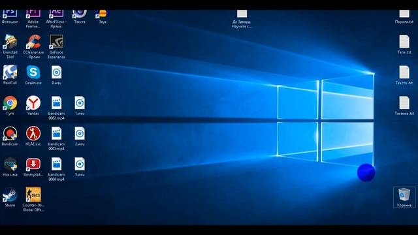
Task: Click the Steam desktop shortcut
Action: (10, 197)
